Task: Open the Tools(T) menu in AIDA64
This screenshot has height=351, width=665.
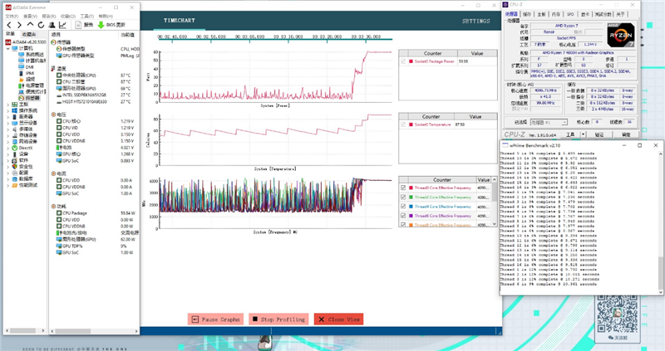Action: click(87, 16)
